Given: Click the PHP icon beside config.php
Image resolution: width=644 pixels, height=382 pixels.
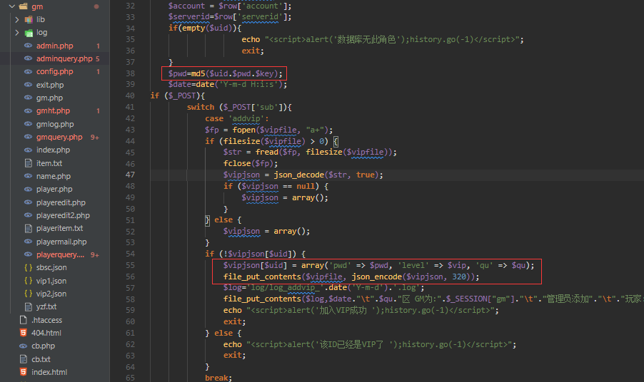Looking at the screenshot, I should (x=28, y=71).
